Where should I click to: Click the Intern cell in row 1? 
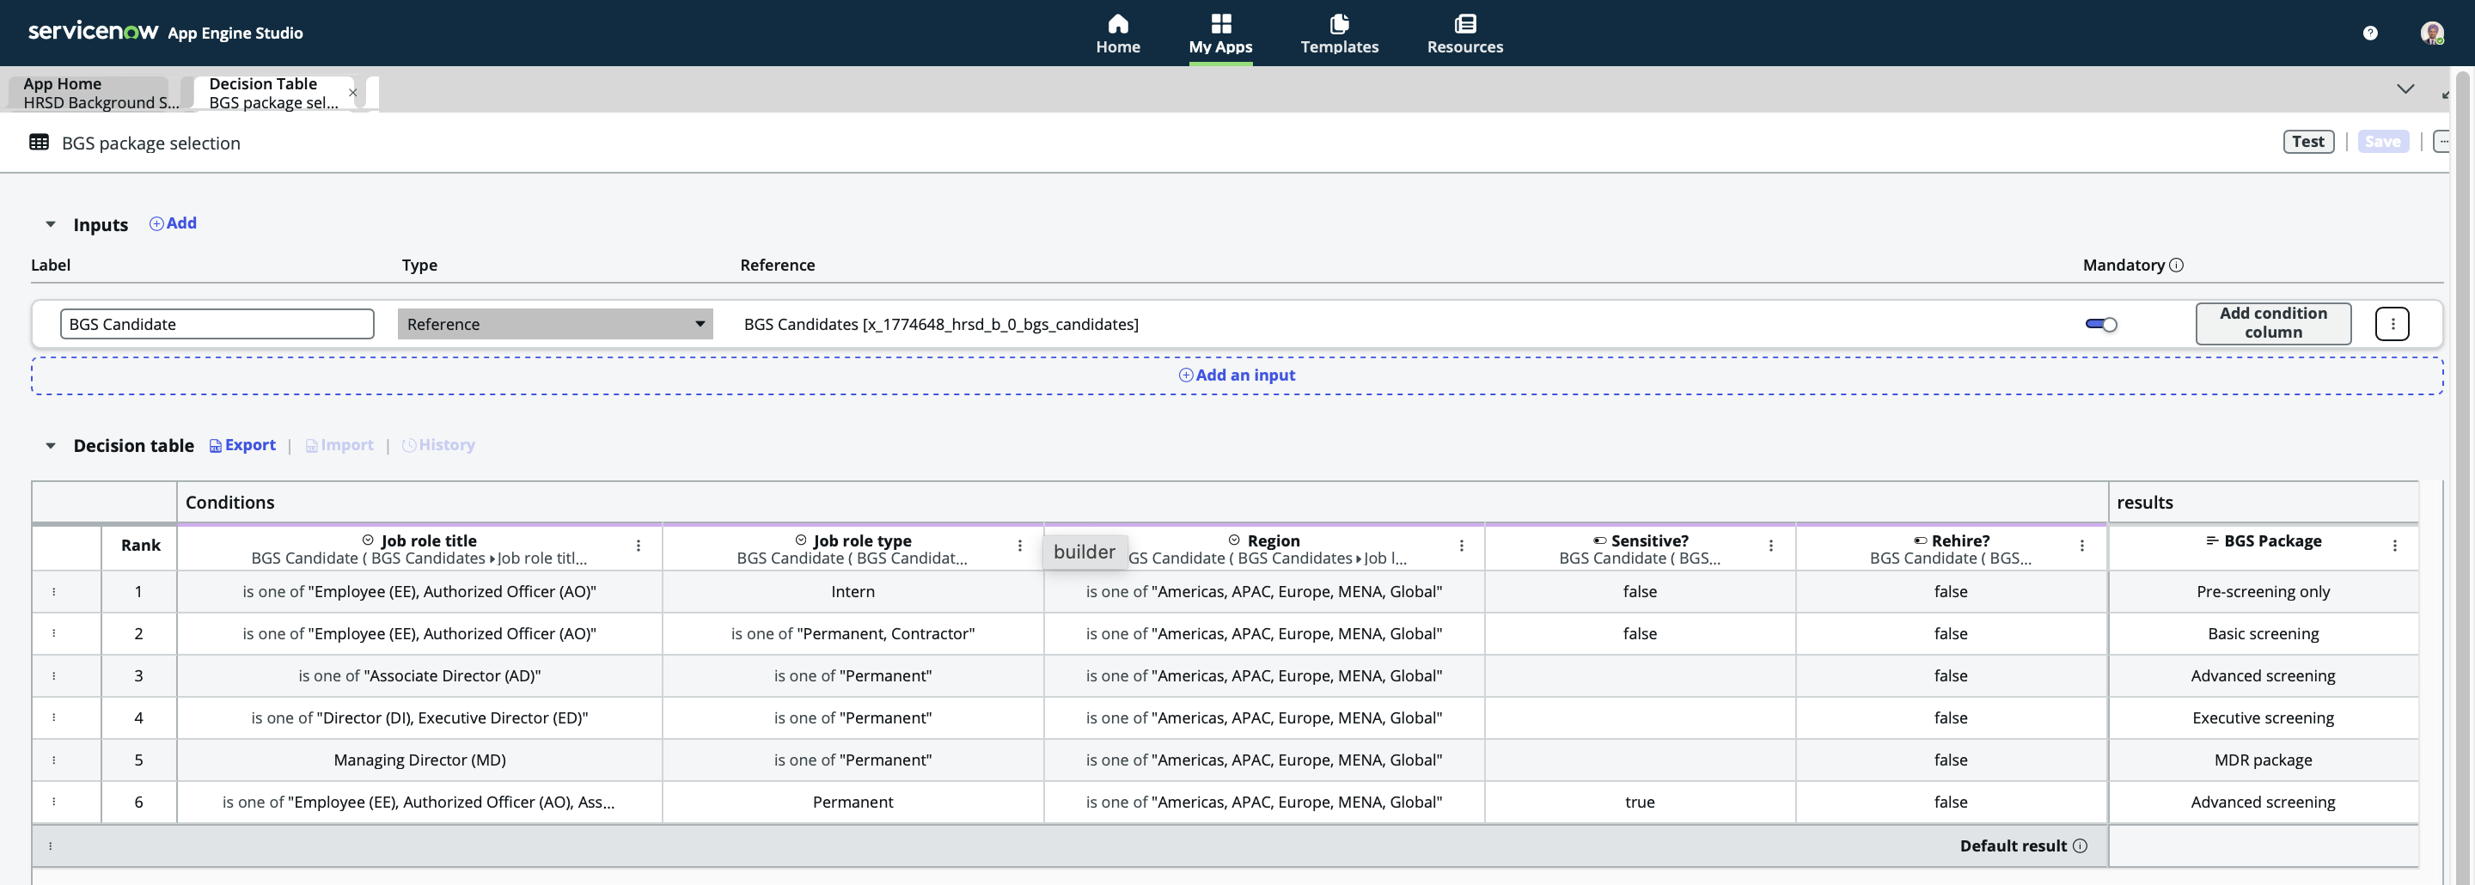click(x=852, y=592)
